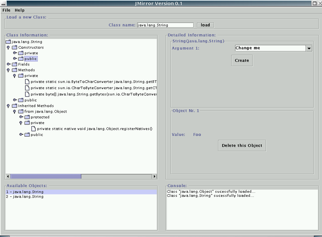Click the window menu icon in title bar
This screenshot has width=322, height=237.
click(3, 3)
